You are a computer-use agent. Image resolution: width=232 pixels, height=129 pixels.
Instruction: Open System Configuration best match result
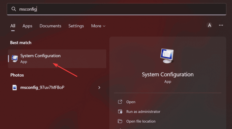pyautogui.click(x=57, y=59)
